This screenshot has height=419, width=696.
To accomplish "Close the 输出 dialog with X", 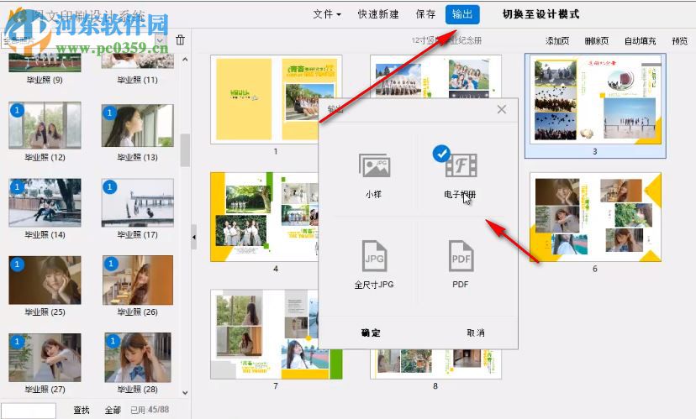I will [502, 109].
